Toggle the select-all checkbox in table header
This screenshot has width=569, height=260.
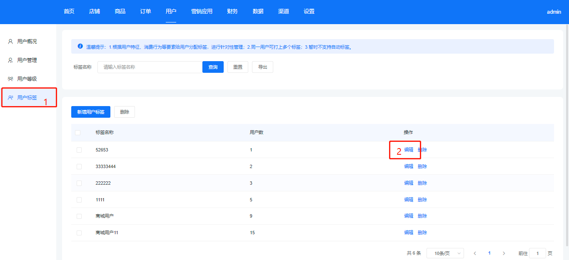point(78,133)
